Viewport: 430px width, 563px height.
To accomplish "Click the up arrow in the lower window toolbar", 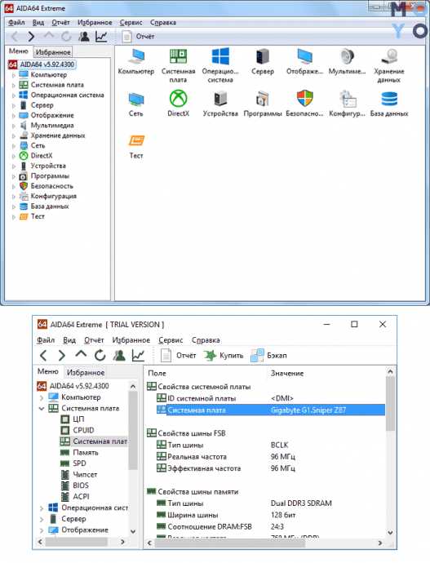I will (x=81, y=354).
